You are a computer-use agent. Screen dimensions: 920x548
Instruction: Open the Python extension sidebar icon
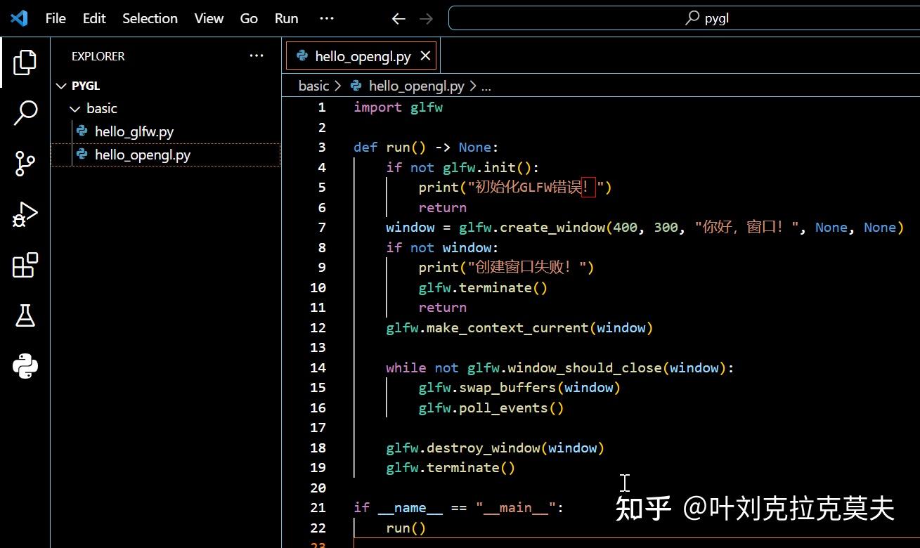[x=25, y=365]
